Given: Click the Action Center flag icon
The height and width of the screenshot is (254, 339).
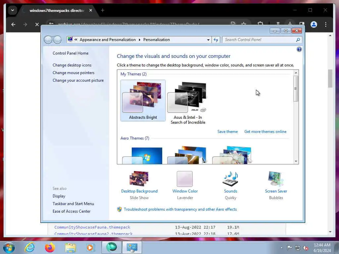Looking at the screenshot, I should (x=289, y=248).
